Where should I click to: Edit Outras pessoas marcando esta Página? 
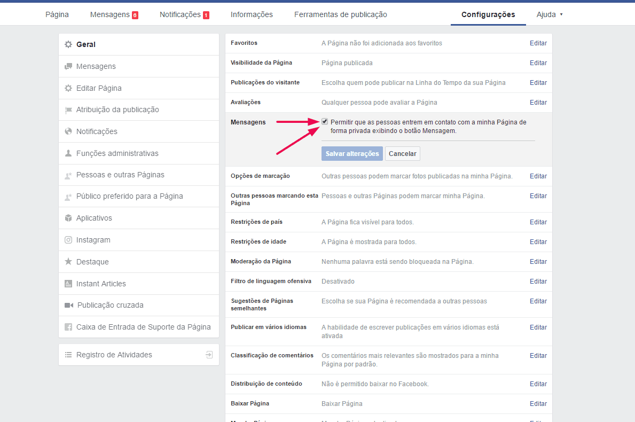click(x=538, y=196)
